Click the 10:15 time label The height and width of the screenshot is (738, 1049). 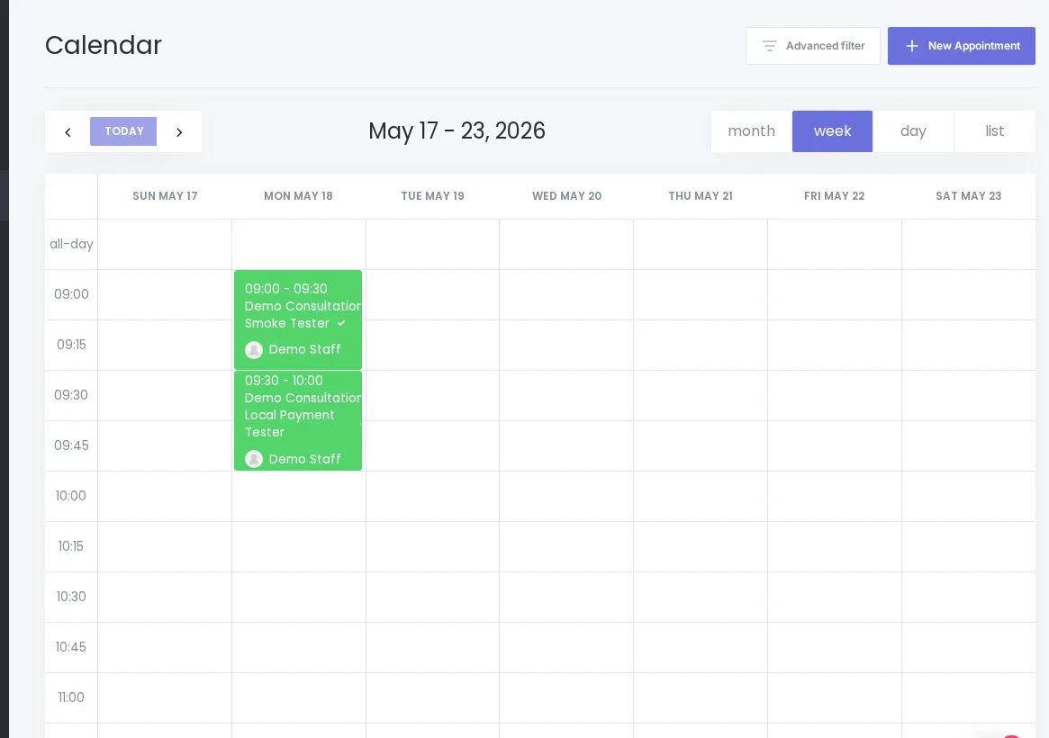[x=71, y=546]
